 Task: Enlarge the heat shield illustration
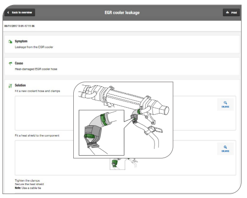(x=225, y=149)
